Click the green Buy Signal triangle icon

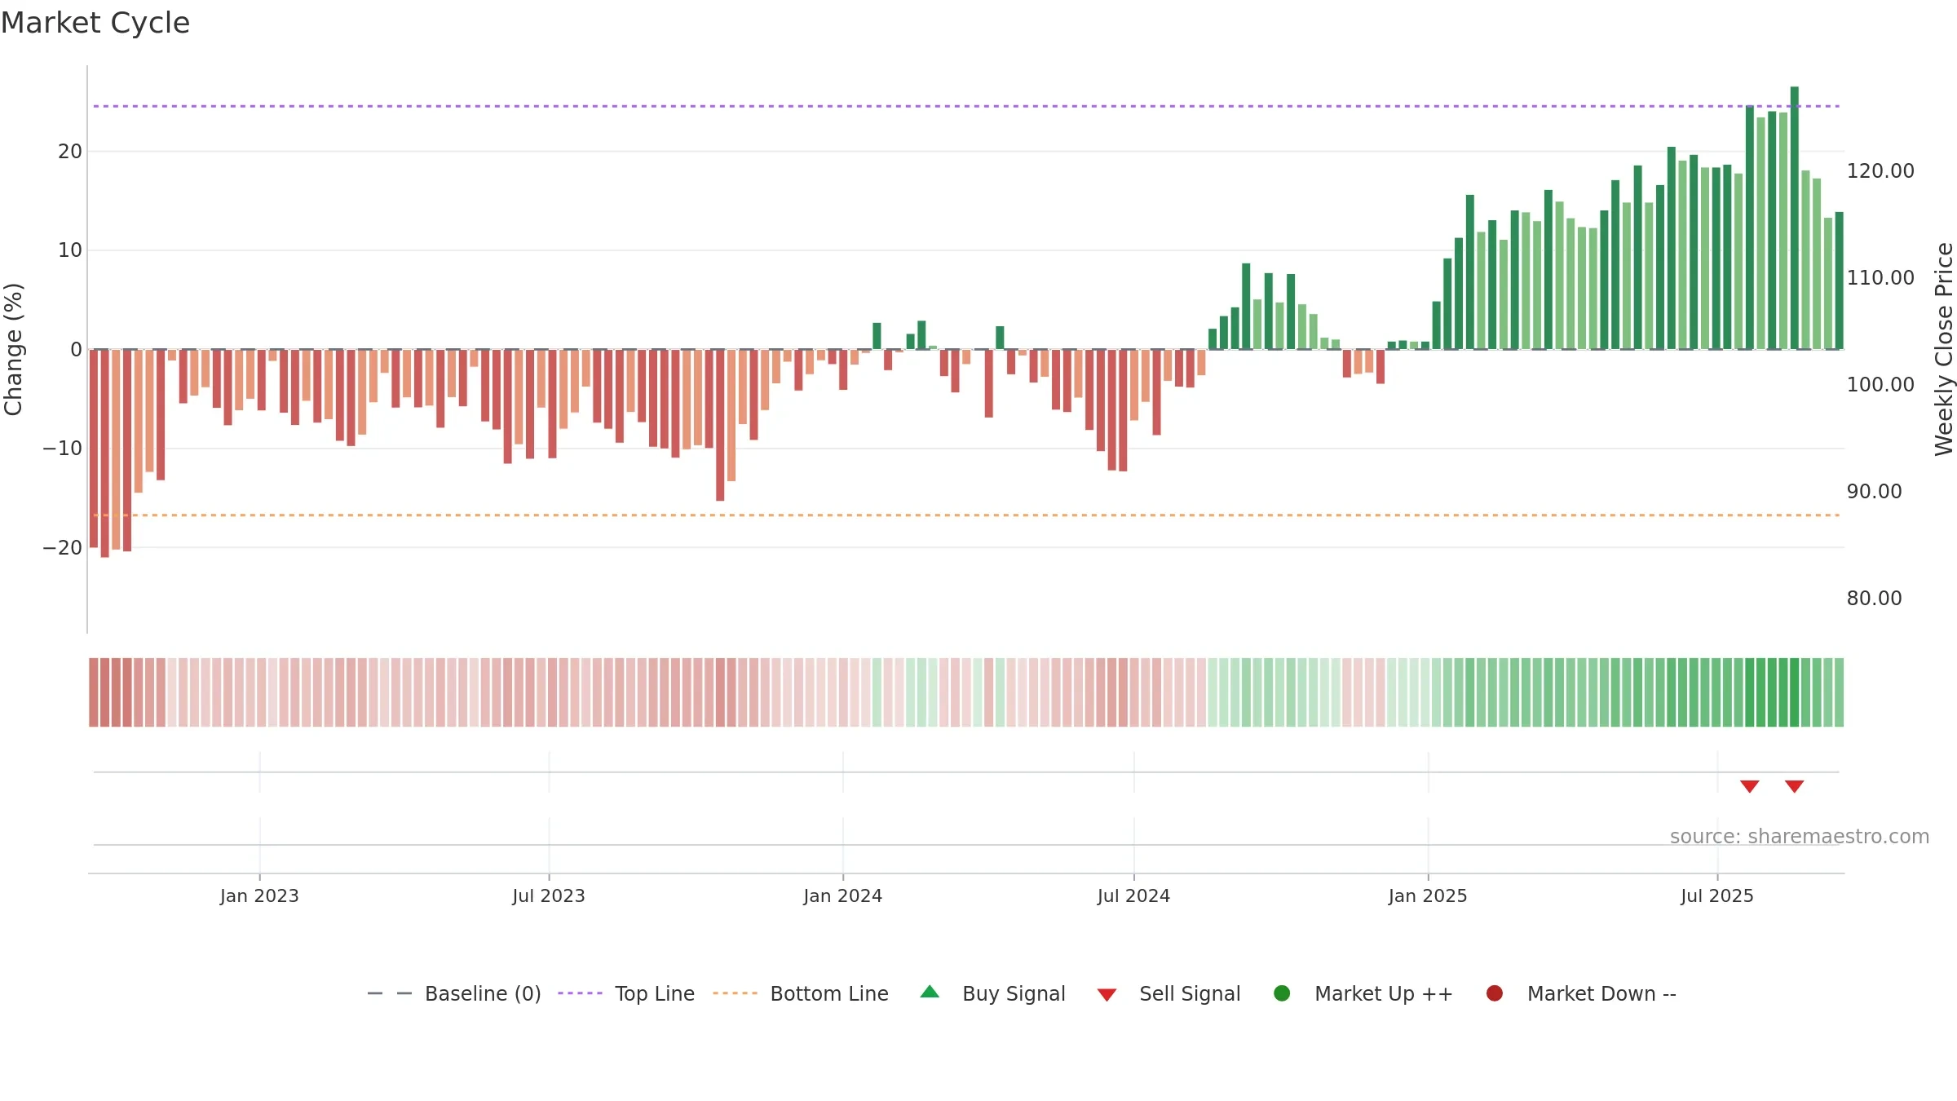(930, 993)
